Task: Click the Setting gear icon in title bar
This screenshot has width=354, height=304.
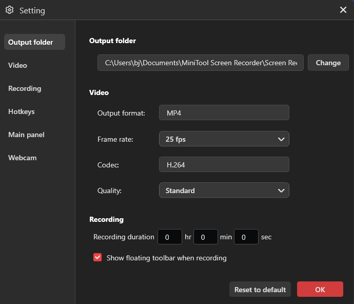Action: [9, 10]
